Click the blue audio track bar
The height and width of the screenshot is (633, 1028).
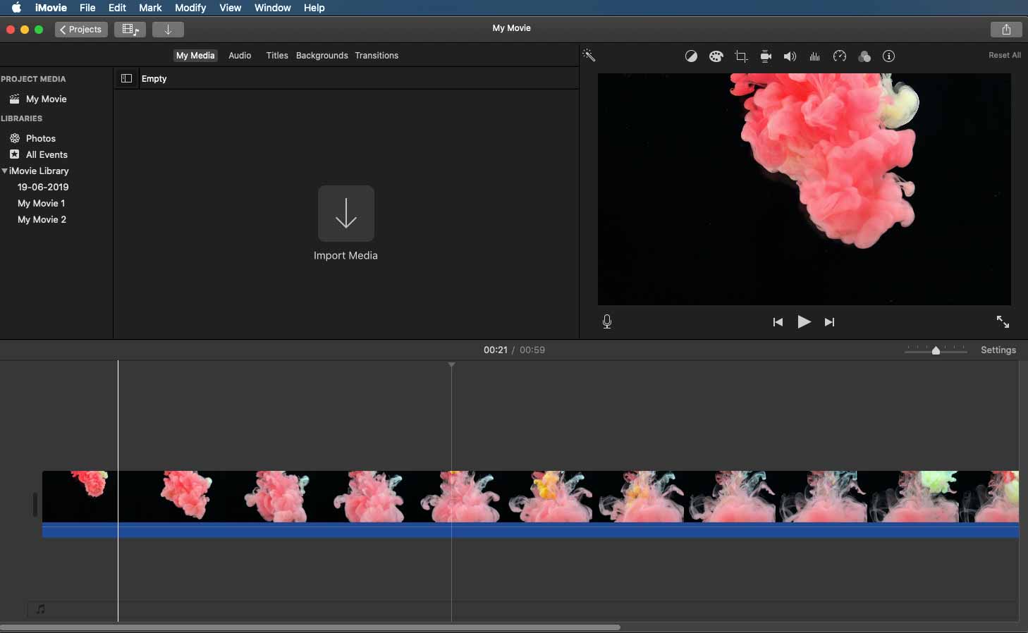pyautogui.click(x=530, y=530)
